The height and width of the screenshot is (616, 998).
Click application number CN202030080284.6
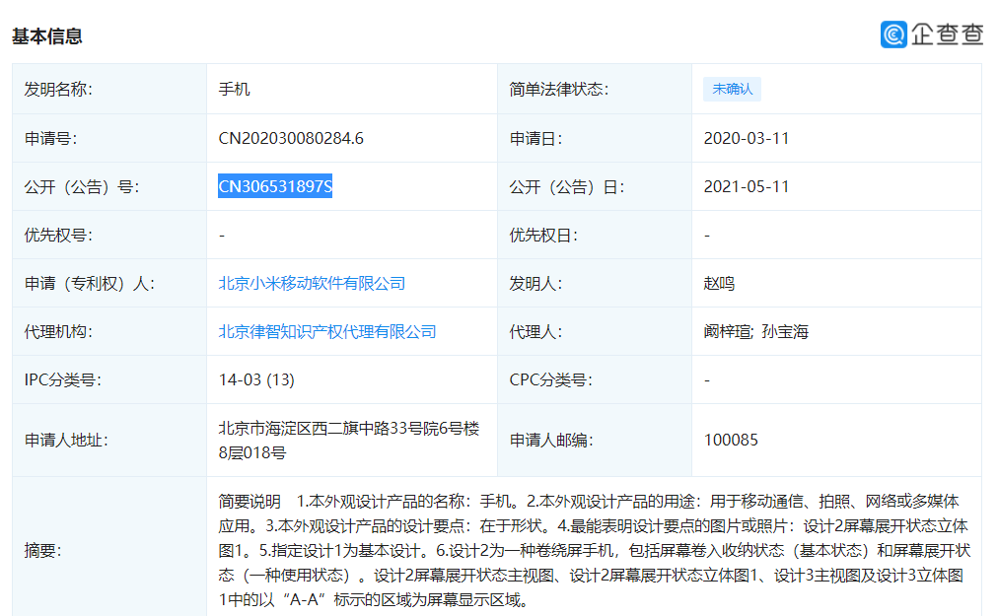(x=291, y=138)
